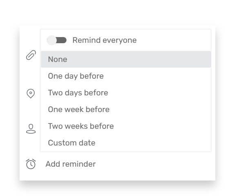
Task: Turn off reminders by choosing None
Action: [126, 59]
